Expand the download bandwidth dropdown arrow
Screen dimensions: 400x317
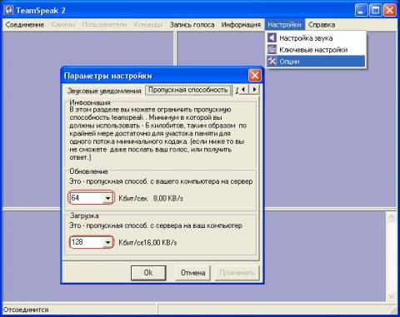[x=107, y=243]
